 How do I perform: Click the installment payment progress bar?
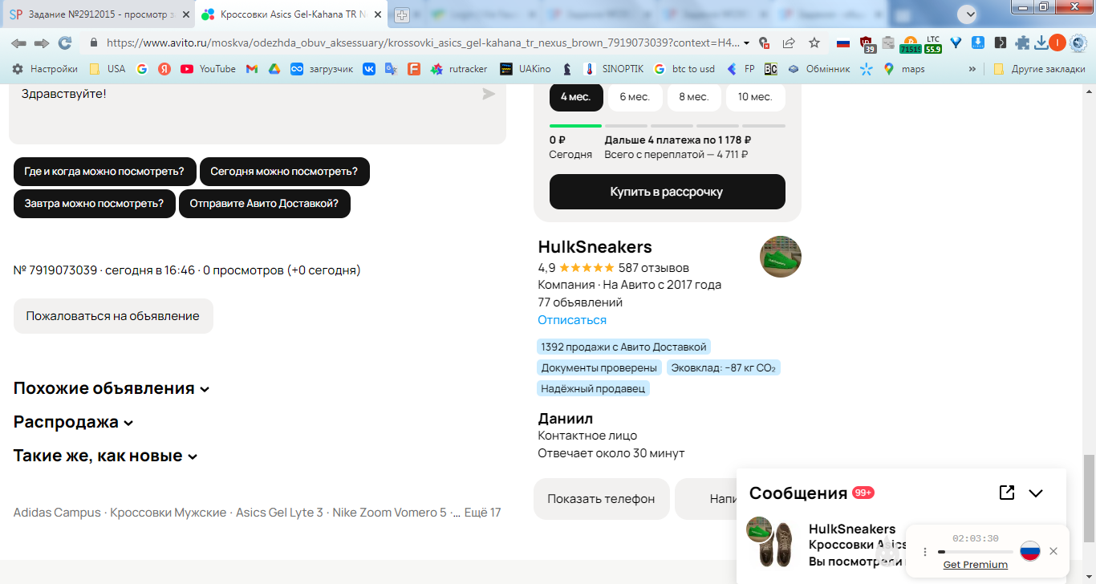(x=668, y=126)
